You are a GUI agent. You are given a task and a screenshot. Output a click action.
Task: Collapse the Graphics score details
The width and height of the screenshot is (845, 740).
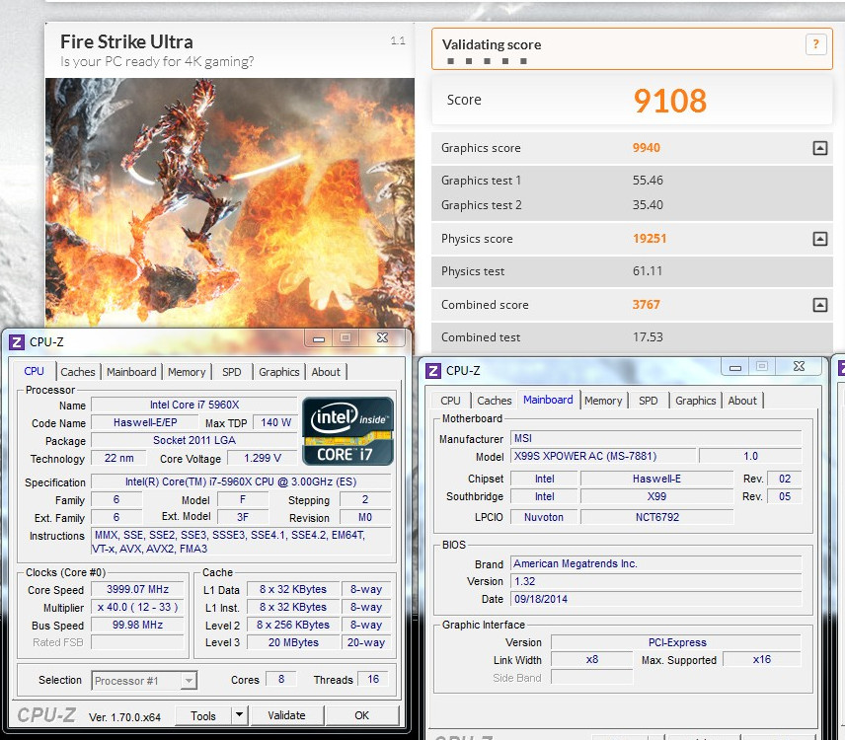(819, 148)
